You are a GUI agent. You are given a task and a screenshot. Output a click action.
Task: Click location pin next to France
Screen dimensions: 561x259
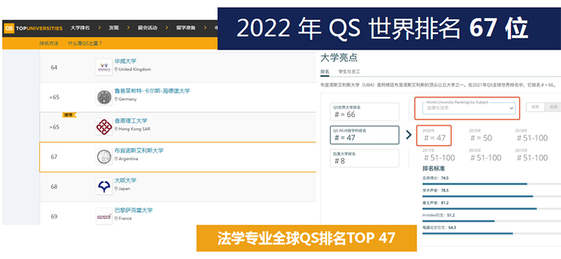[116, 218]
